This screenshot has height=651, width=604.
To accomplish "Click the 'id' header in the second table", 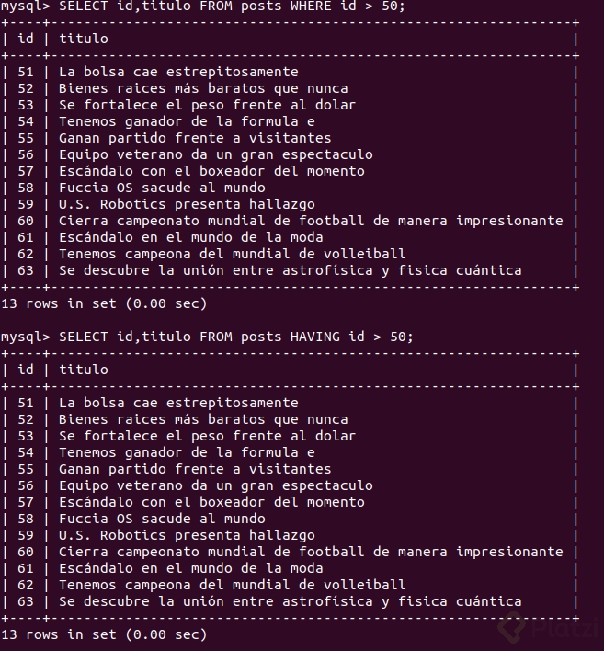I will 26,370.
